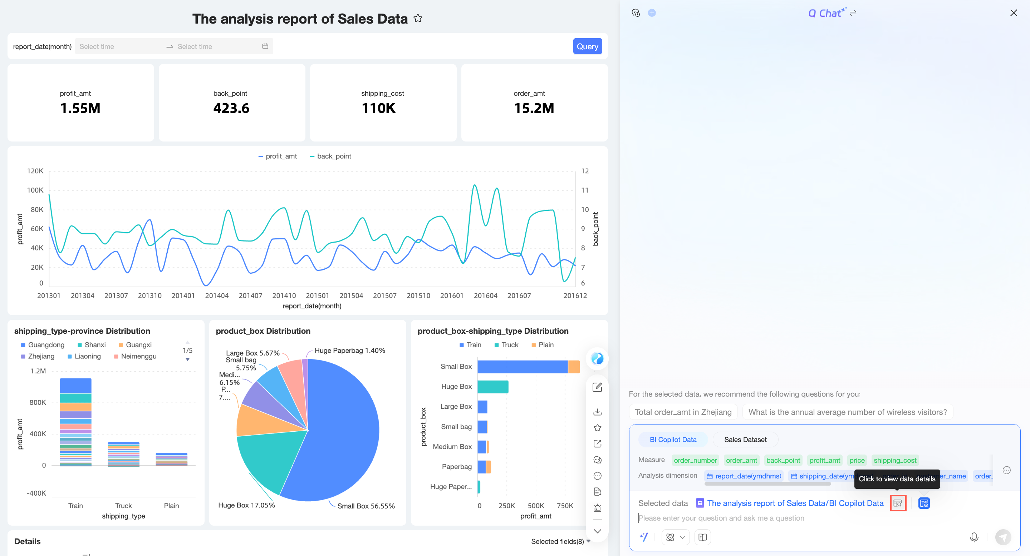
Task: Click the alert bell icon in side toolbar
Action: pos(597,508)
